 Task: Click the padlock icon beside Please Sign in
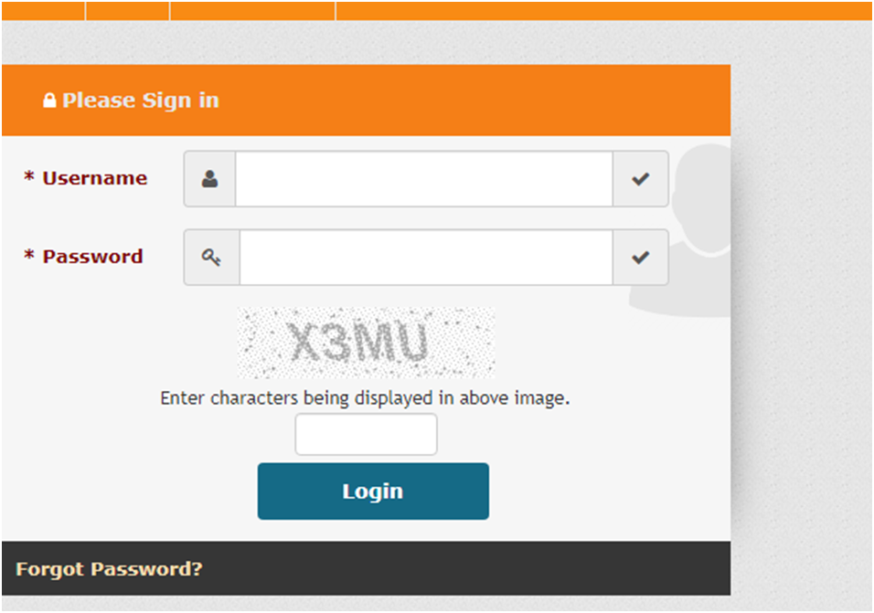coord(49,100)
